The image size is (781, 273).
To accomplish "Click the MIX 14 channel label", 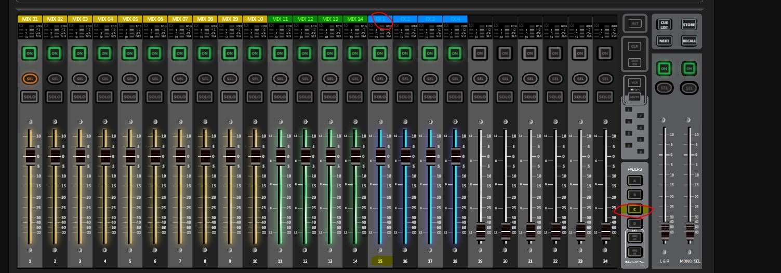I will click(355, 19).
